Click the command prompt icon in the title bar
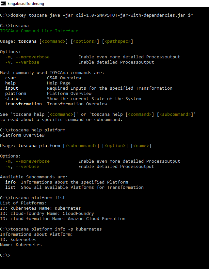Image resolution: width=209 pixels, height=269 pixels. pyautogui.click(x=3, y=4)
